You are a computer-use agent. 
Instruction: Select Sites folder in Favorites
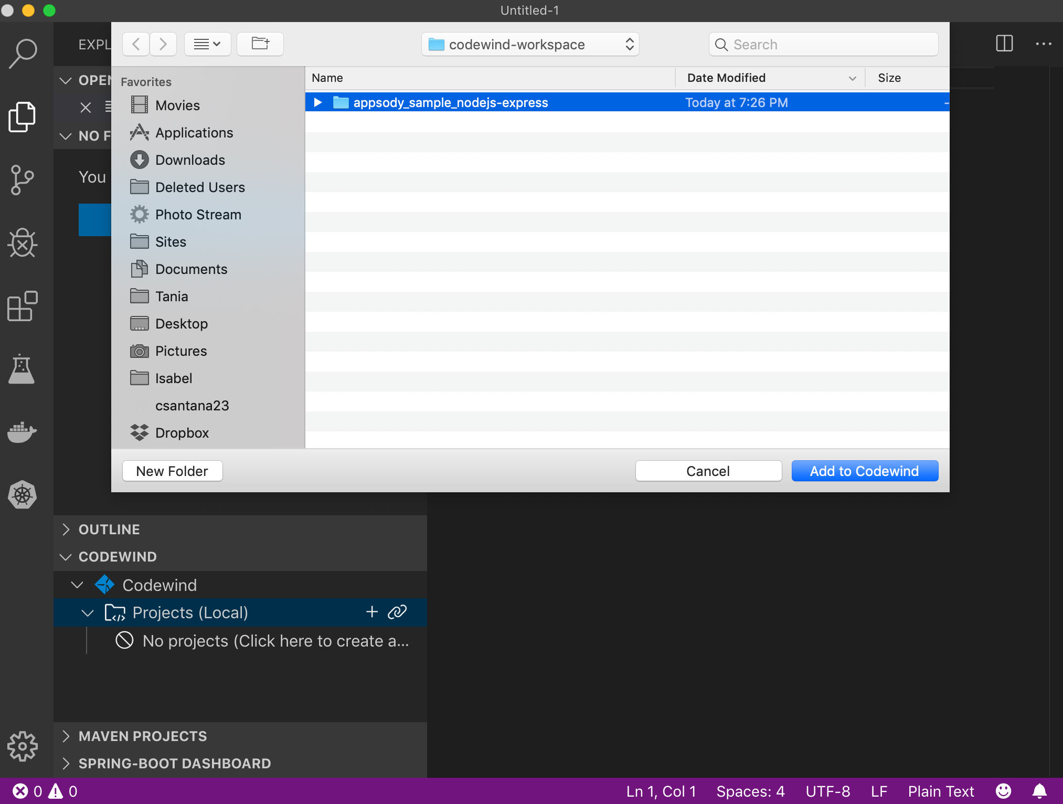171,242
